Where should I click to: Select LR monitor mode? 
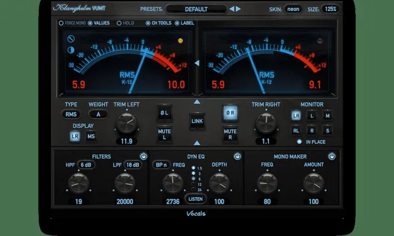[x=296, y=116]
